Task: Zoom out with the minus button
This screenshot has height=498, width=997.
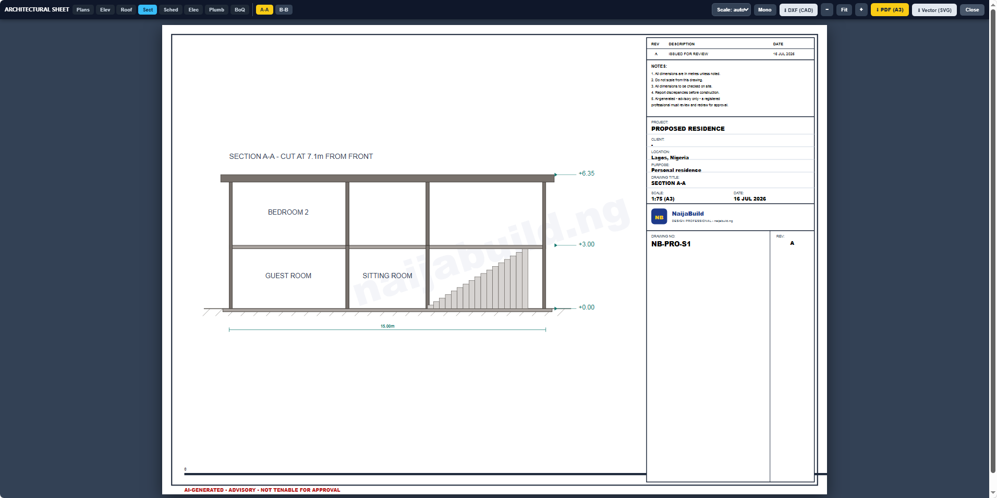Action: [827, 10]
